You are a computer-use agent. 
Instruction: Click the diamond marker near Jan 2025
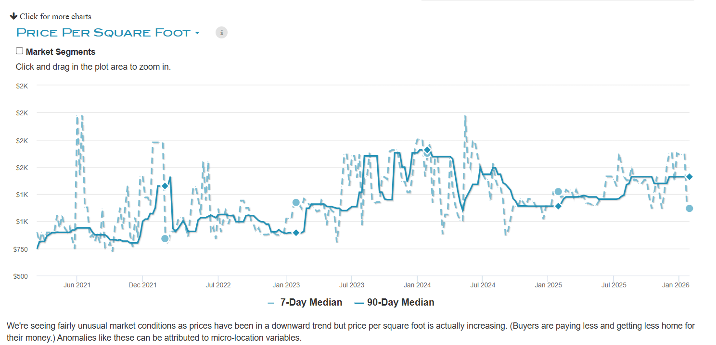(558, 206)
